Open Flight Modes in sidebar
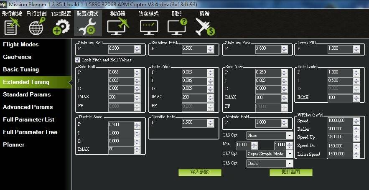Image resolution: width=369 pixels, height=190 pixels. (x=21, y=44)
